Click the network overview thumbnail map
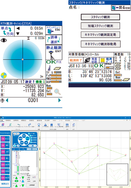 117,174
